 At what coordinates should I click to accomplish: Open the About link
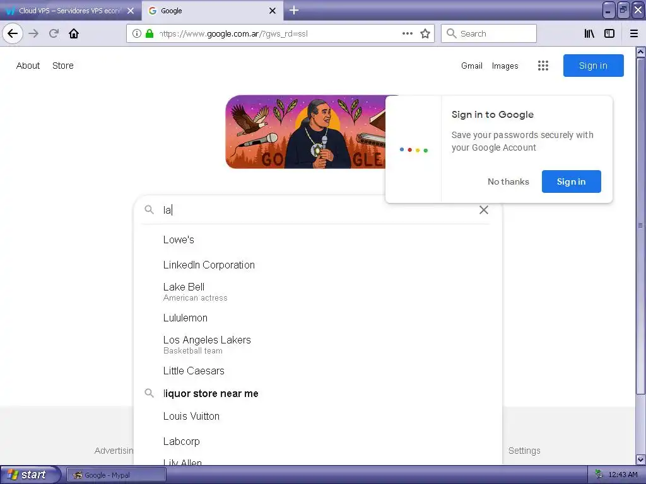tap(28, 66)
